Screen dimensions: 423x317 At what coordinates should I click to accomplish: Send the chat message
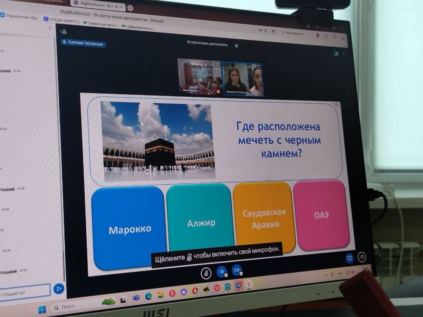[58, 289]
